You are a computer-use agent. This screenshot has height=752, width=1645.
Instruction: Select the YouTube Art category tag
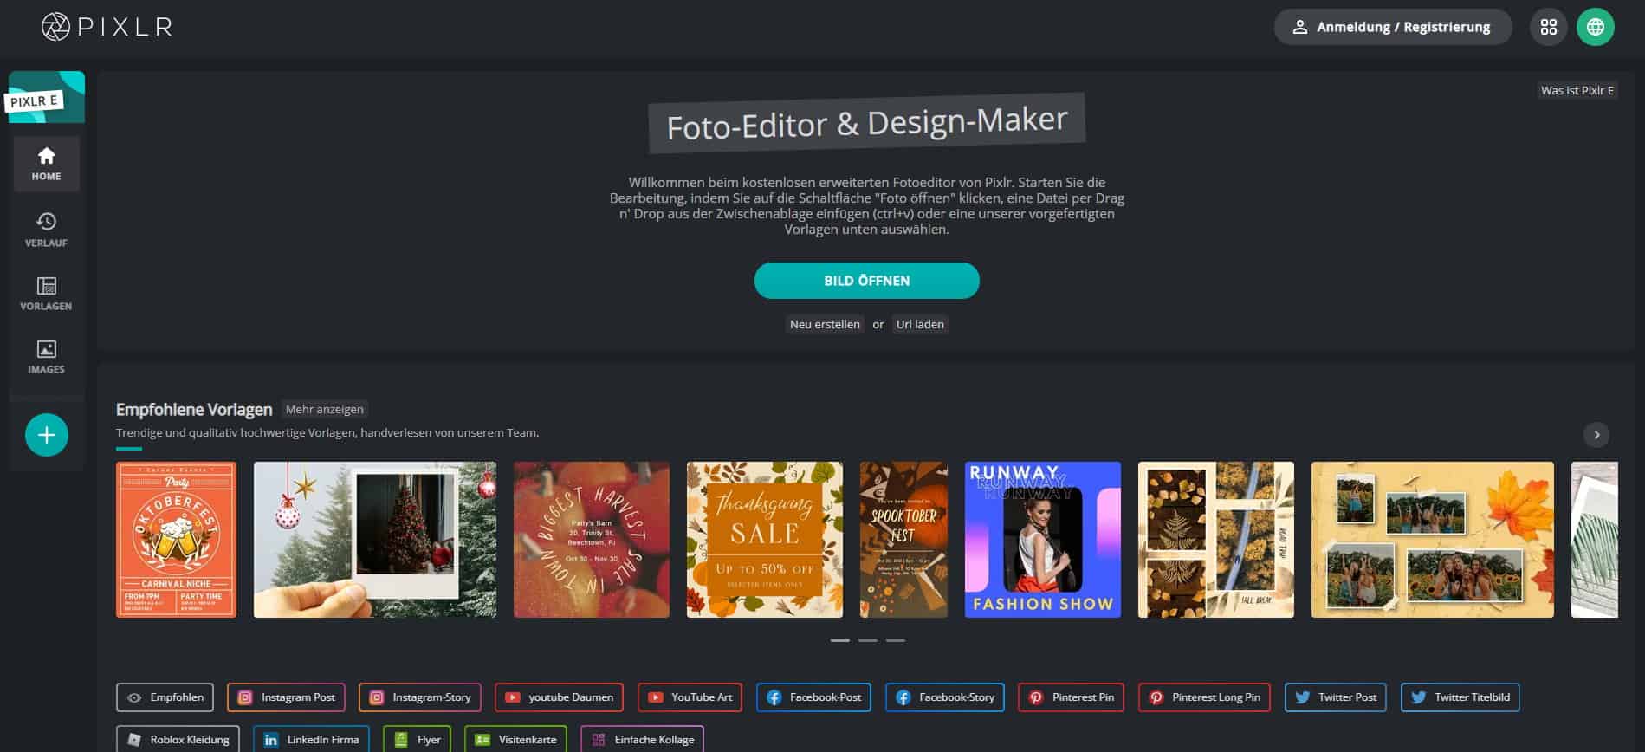690,697
